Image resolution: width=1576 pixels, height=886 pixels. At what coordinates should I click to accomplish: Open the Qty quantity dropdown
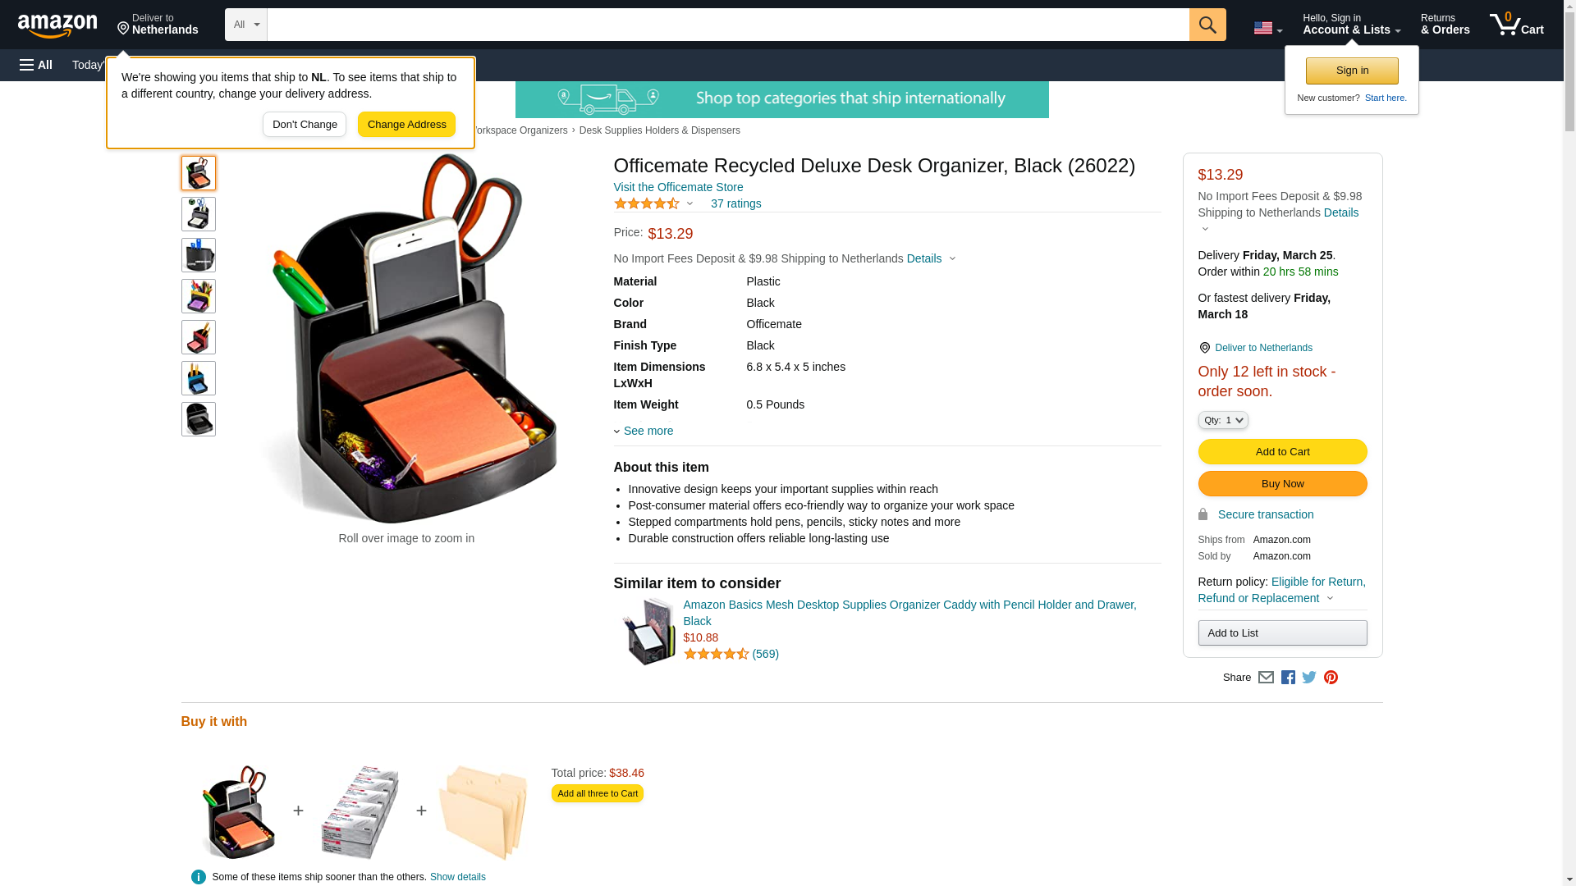(1223, 420)
